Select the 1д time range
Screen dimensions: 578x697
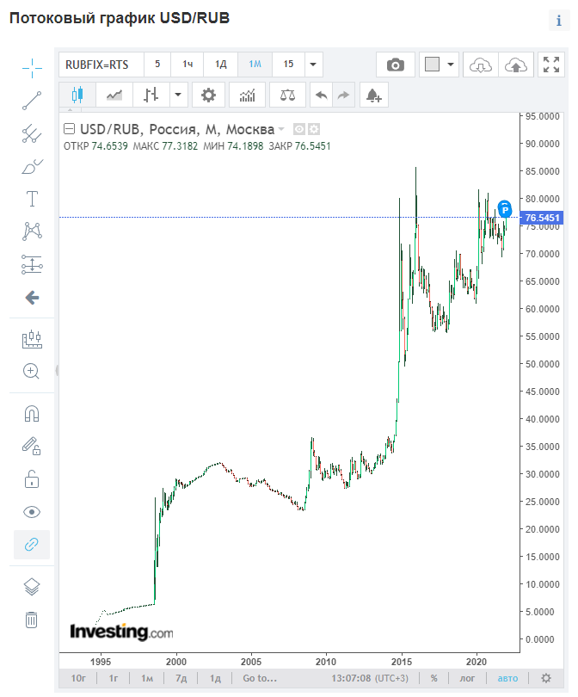coord(216,678)
